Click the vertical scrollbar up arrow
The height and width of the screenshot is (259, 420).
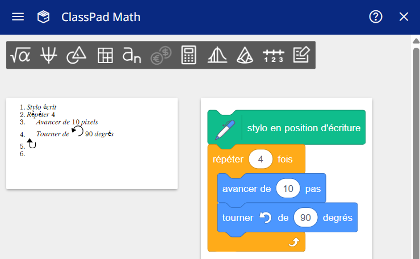(x=416, y=41)
